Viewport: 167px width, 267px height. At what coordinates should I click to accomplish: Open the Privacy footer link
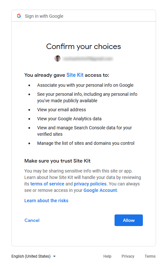(x=128, y=256)
